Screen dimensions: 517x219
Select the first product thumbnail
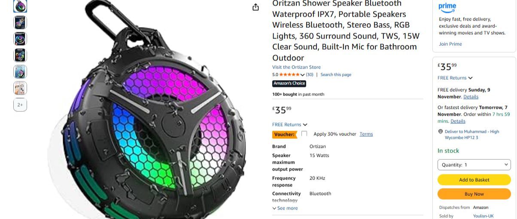pyautogui.click(x=20, y=6)
